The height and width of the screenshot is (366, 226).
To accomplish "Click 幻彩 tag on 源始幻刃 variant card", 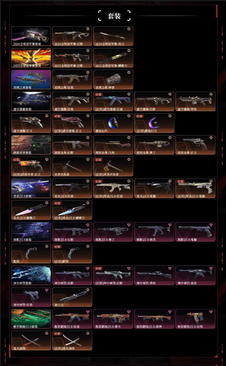I will (139, 116).
